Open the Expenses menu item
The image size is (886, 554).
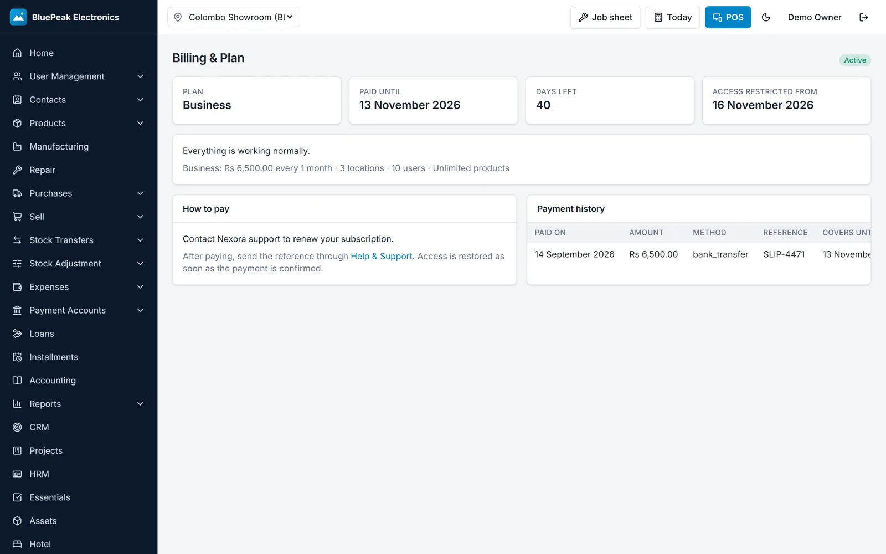tap(79, 287)
